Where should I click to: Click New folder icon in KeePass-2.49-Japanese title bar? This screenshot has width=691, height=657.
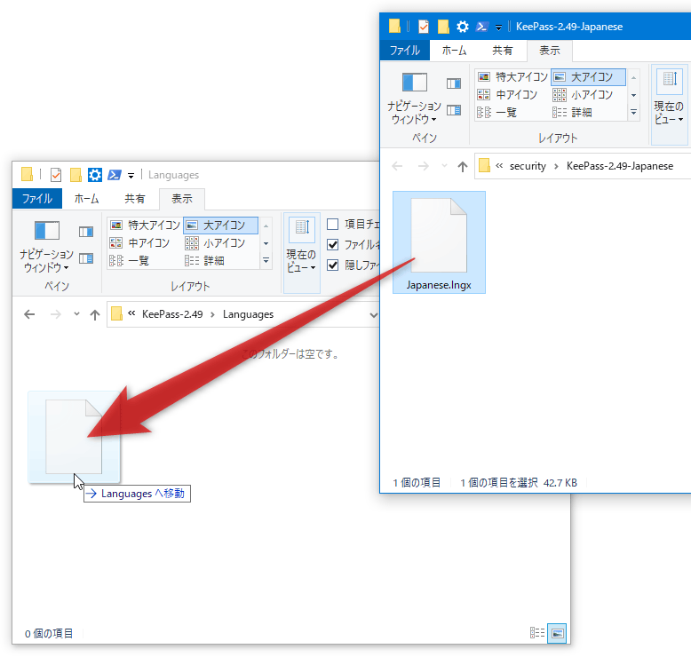(443, 27)
